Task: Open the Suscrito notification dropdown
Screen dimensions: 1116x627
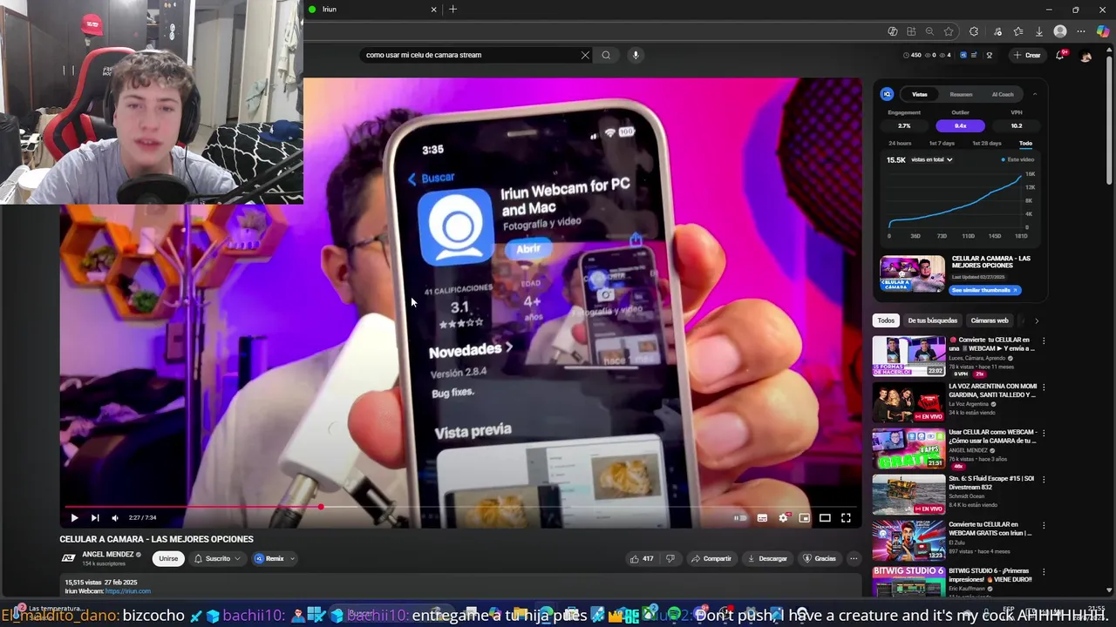Action: (217, 558)
